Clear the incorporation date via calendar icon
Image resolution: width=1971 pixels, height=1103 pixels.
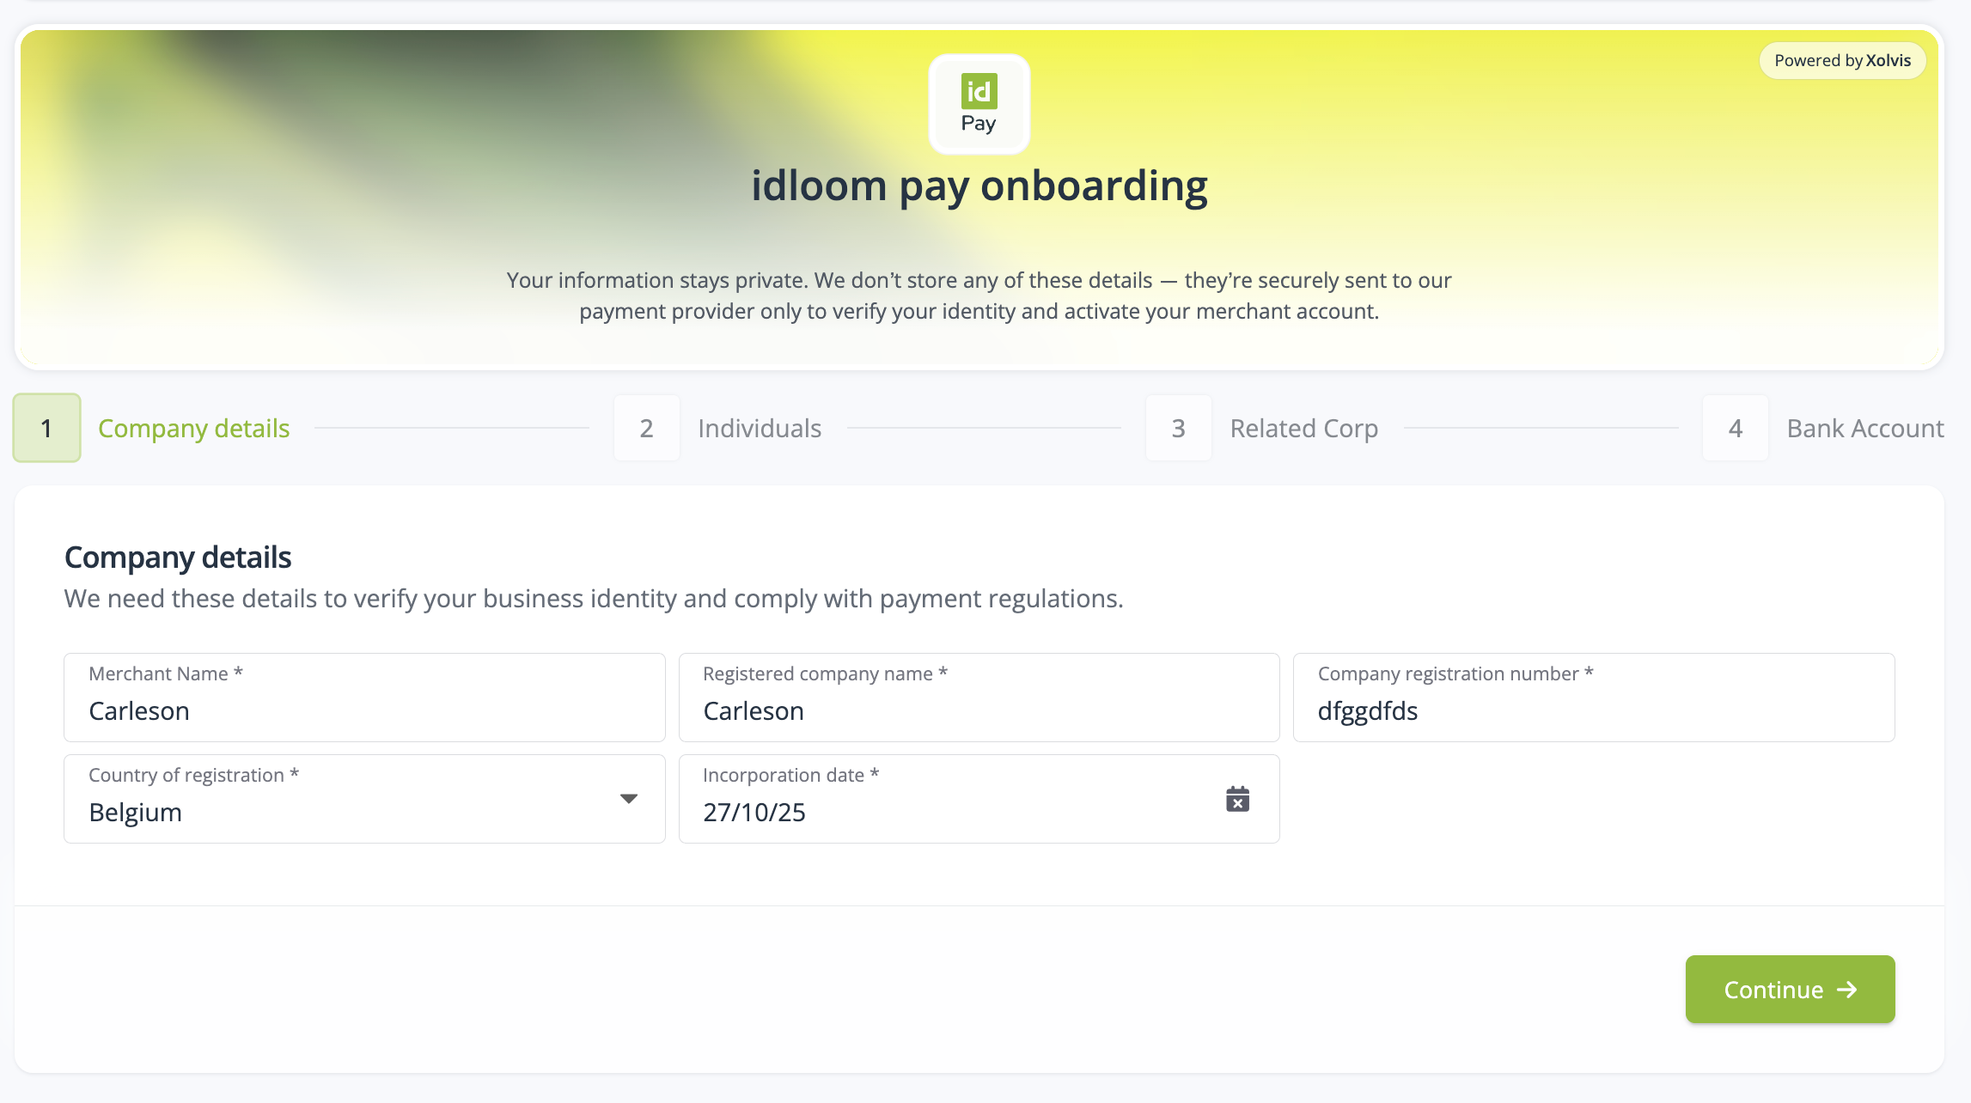(1237, 799)
